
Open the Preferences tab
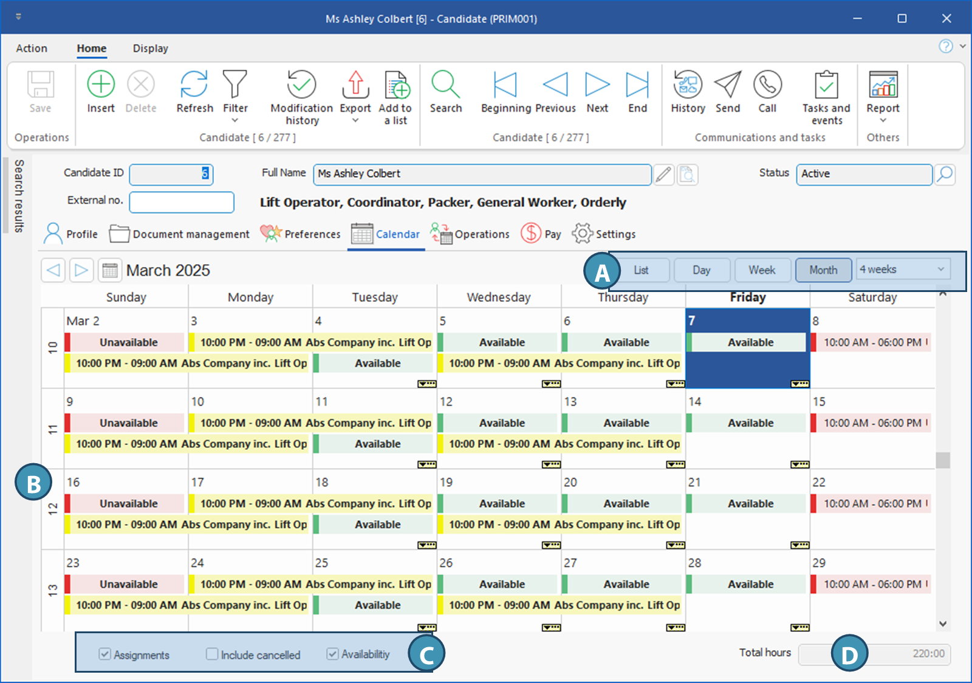click(301, 234)
